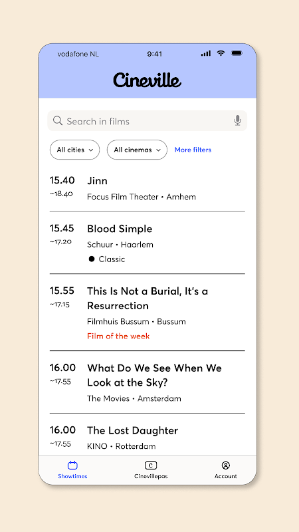The image size is (299, 532).
Task: Tap the Wi-Fi status icon
Action: (221, 53)
